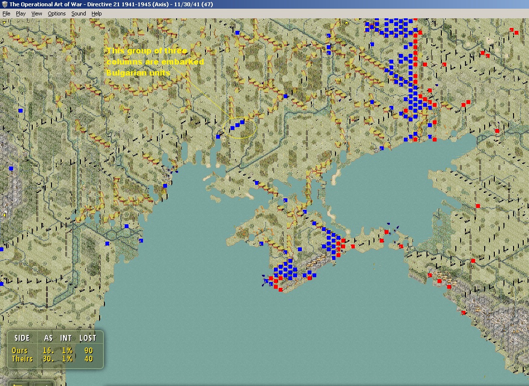Click the yellow up arrow on the map's top edge
The width and height of the screenshot is (529, 386).
pyautogui.click(x=347, y=23)
